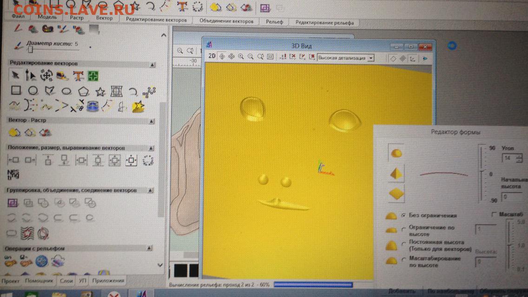Enable the 'Масштаб' checkbox
Screen dimensions: 528x297
coord(494,214)
